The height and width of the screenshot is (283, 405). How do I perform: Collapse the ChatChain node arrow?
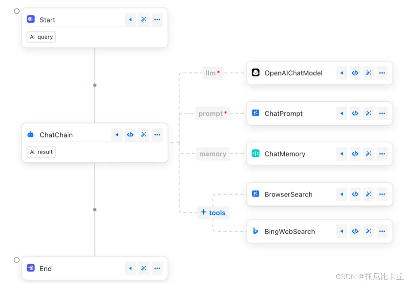pyautogui.click(x=117, y=135)
